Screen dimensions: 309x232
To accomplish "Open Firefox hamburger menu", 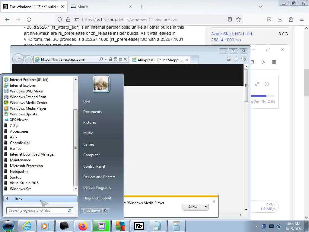I will 302,19.
